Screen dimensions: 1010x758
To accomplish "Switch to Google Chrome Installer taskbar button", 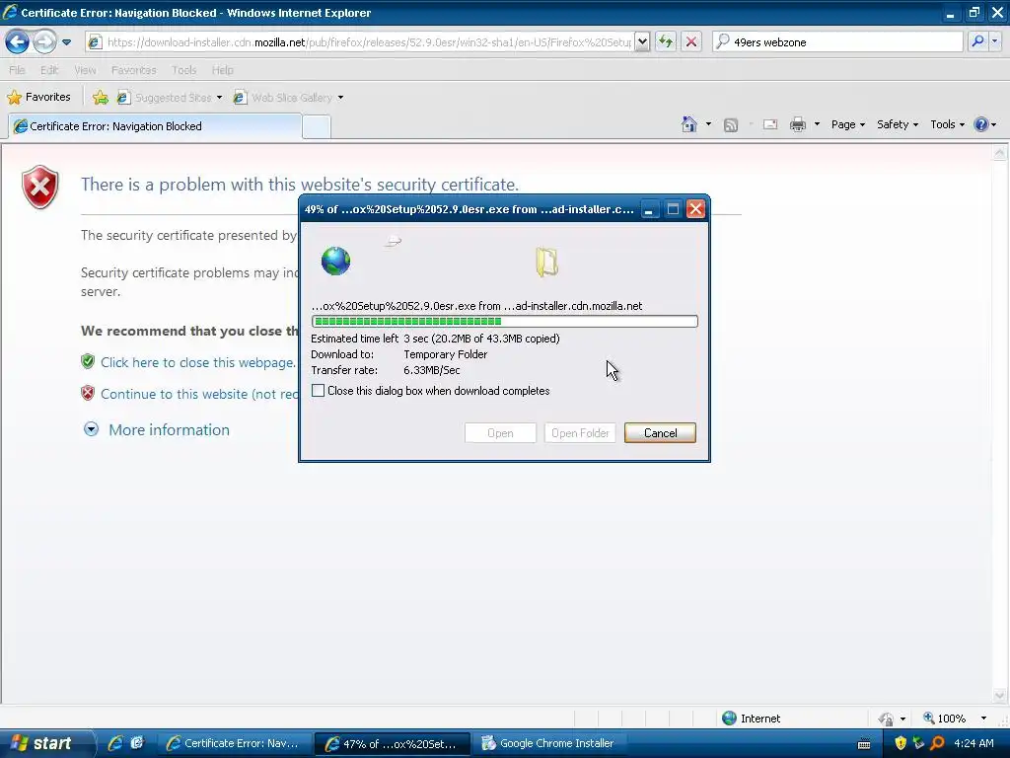I will coord(550,744).
